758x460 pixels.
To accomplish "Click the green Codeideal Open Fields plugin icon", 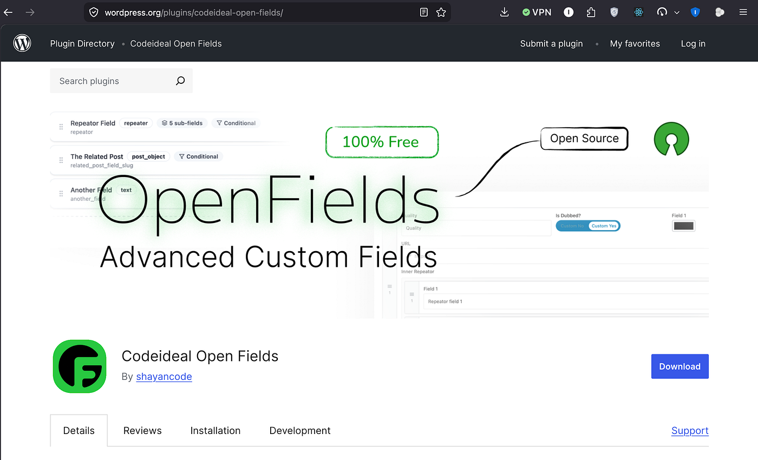I will [80, 366].
